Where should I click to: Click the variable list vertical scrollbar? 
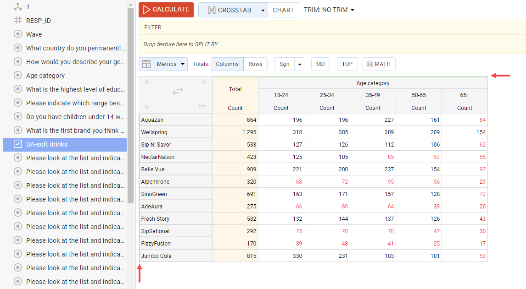coord(130,92)
